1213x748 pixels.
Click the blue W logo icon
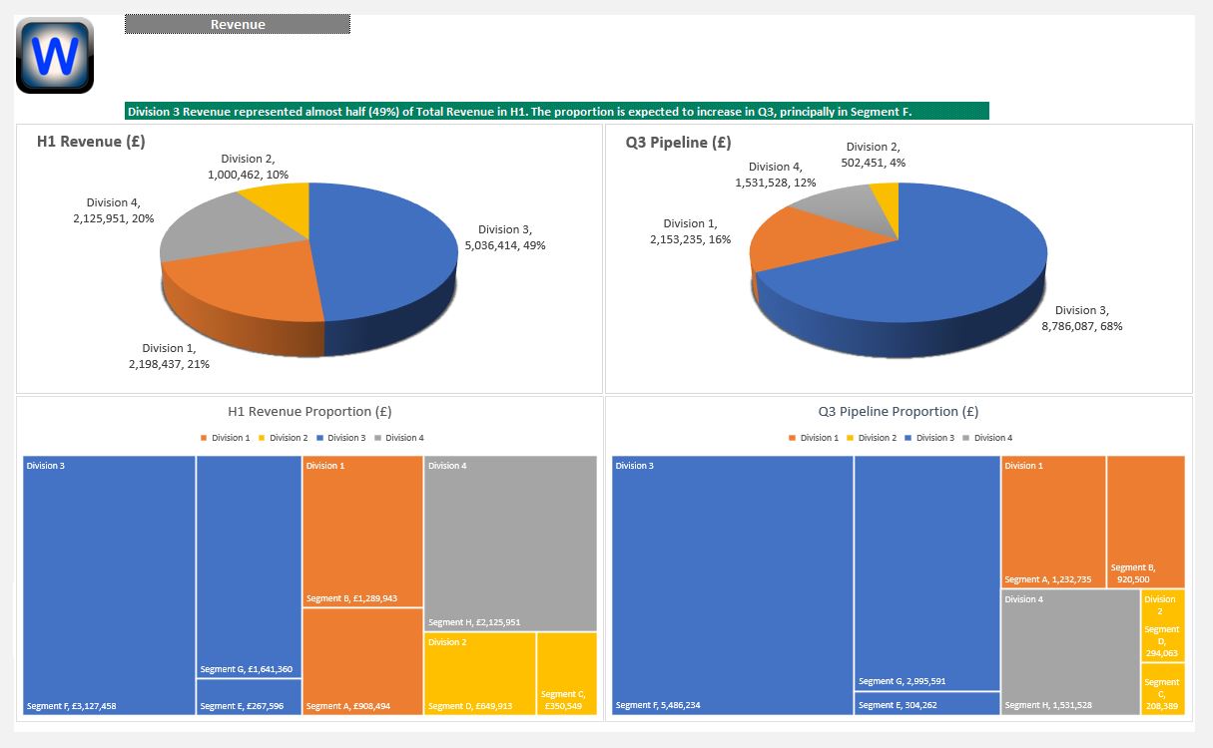click(55, 56)
